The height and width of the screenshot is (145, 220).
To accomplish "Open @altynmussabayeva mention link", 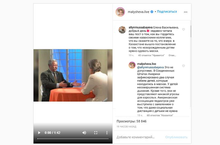I will 150,68.
